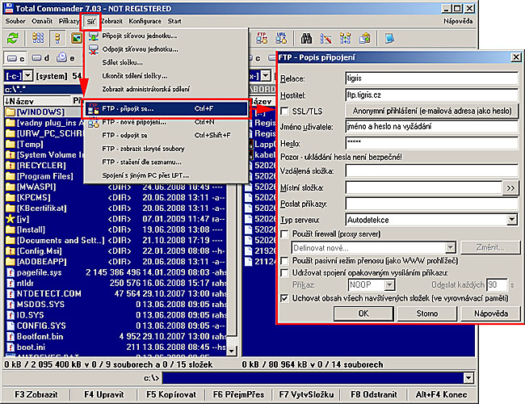Choose FTP - odpojit se menu entry
This screenshot has width=525, height=404.
pos(166,135)
